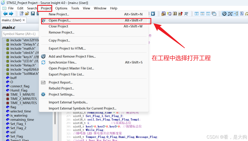Select Open Project Master File List...
This screenshot has width=248, height=141.
(x=94, y=68)
